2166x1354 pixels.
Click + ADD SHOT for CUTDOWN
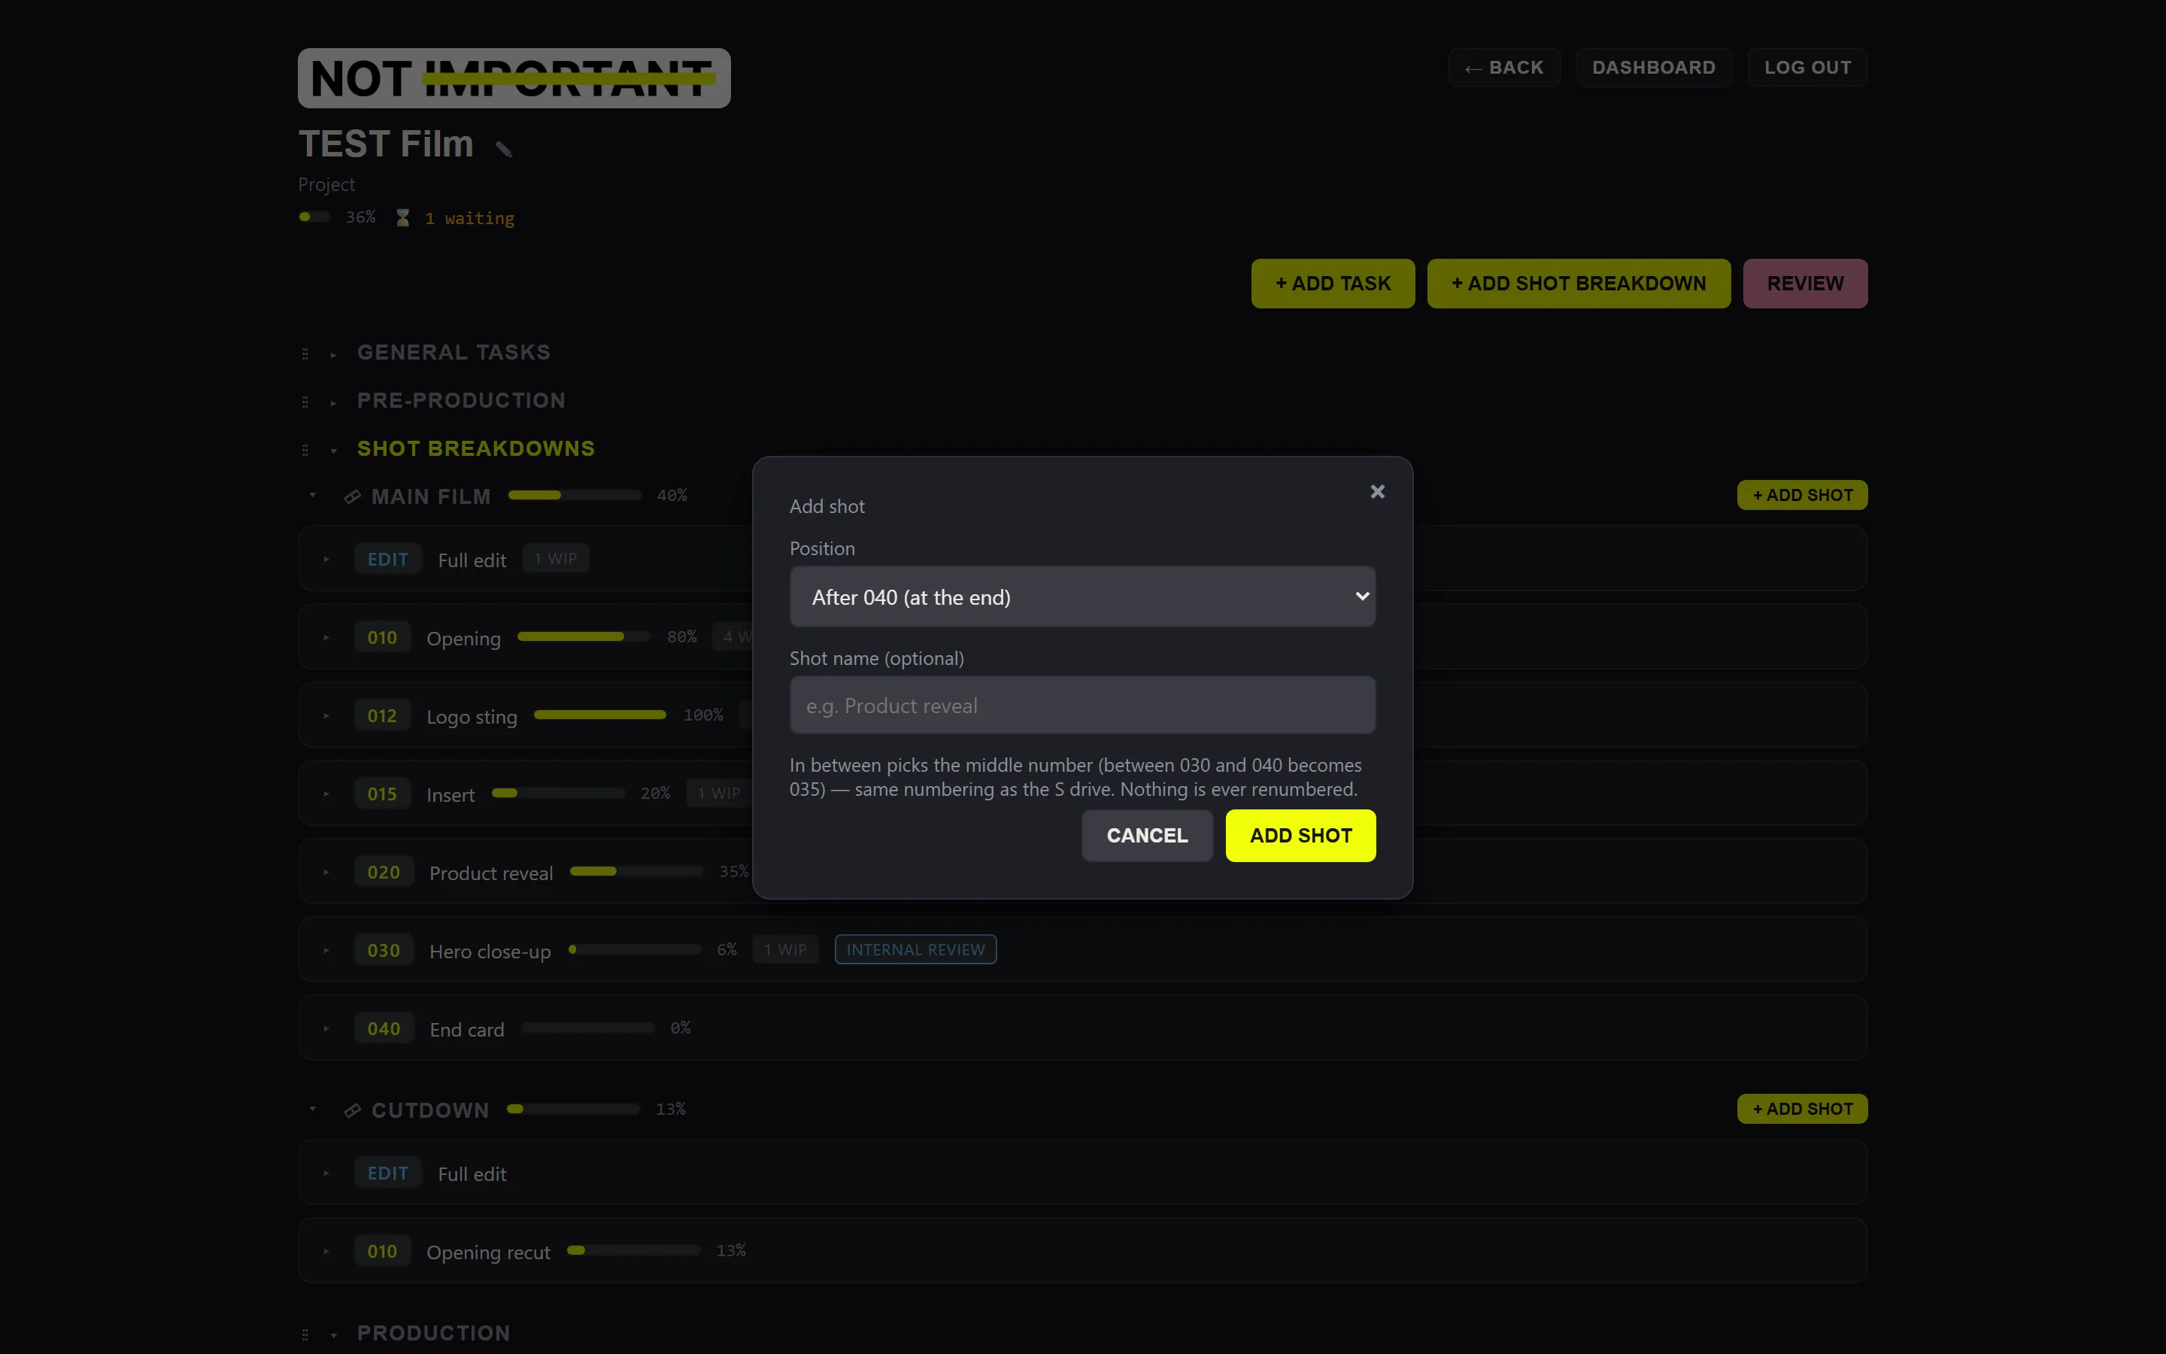pos(1802,1109)
